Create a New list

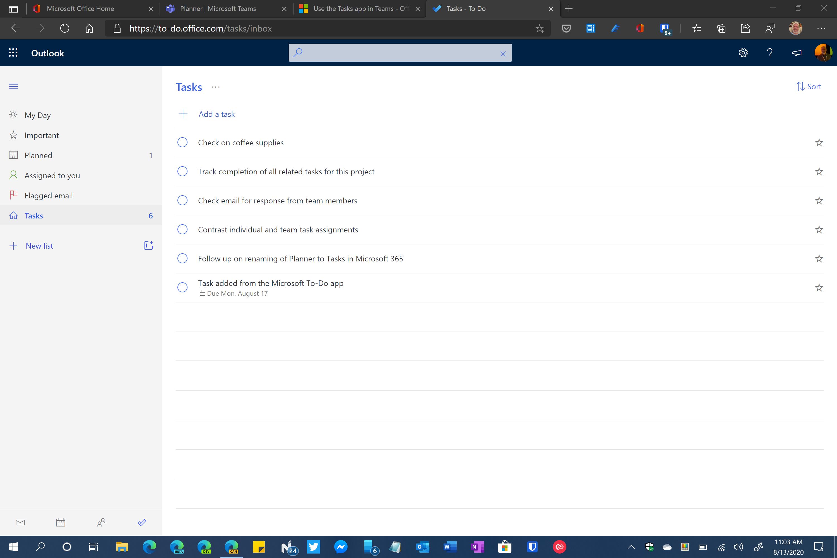click(x=39, y=246)
